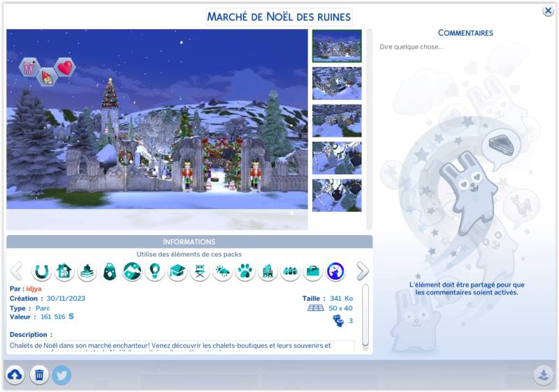Click the thumbnail list scrollbar
Screen dimensions: 559x392
369,130
